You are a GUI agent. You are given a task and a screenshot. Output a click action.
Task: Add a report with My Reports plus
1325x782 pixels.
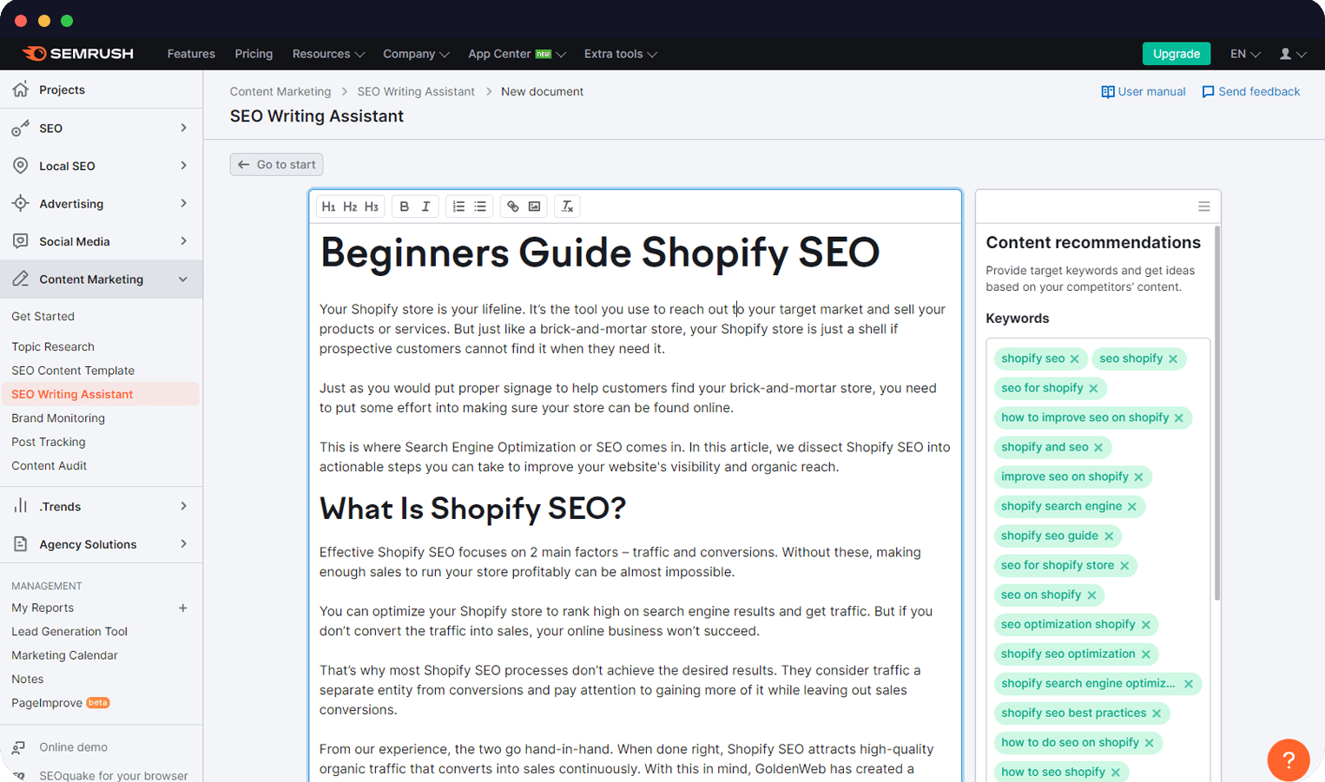[x=183, y=608]
